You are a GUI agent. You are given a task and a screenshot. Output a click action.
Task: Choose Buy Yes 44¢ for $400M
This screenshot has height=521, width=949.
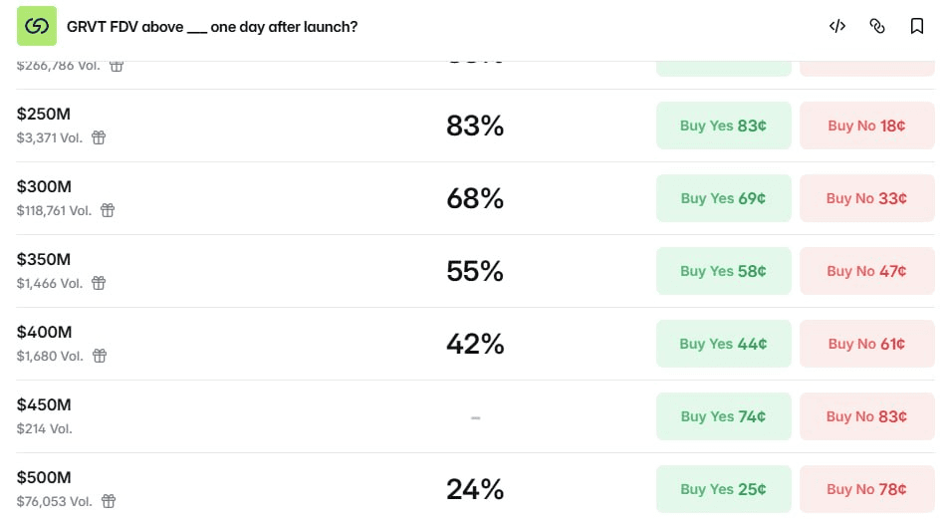point(723,343)
